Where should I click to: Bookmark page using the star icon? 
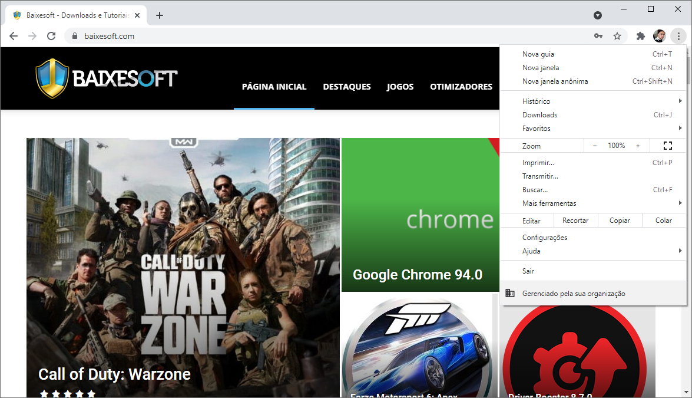[x=617, y=36]
